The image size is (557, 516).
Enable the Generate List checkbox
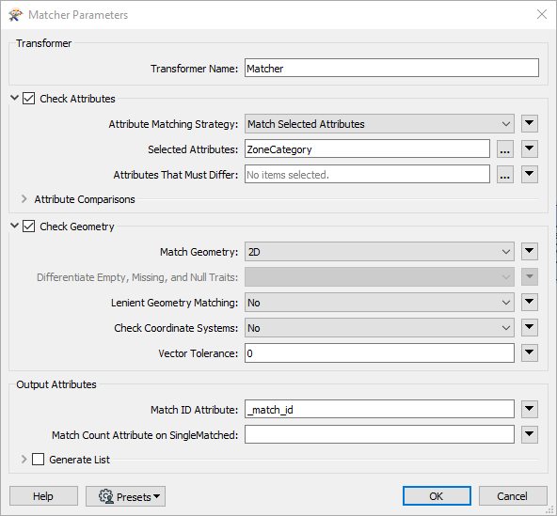(38, 460)
